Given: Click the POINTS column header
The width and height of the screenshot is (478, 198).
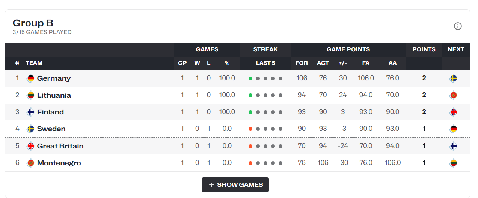Looking at the screenshot, I should (x=424, y=49).
